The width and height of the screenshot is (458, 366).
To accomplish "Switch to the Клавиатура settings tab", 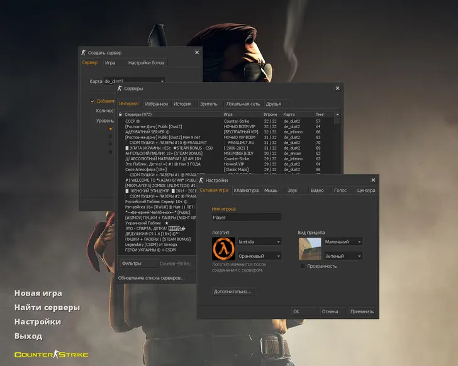I will [245, 190].
